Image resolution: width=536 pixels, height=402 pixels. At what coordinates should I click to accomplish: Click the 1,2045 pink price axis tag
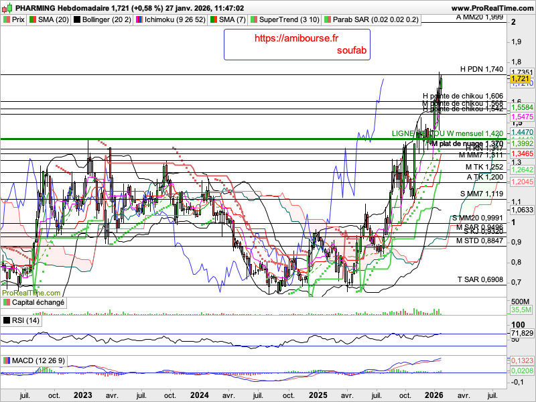[x=522, y=182]
